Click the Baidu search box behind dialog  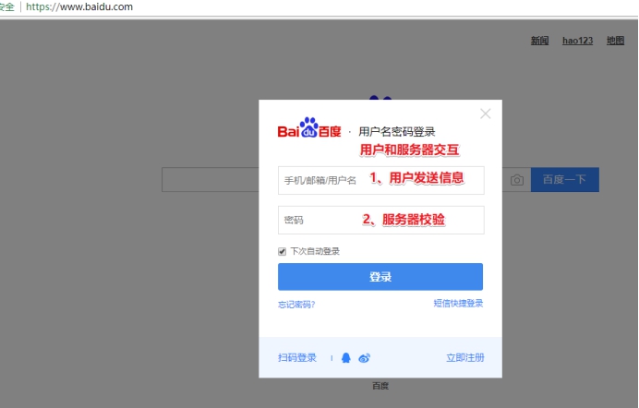[211, 180]
